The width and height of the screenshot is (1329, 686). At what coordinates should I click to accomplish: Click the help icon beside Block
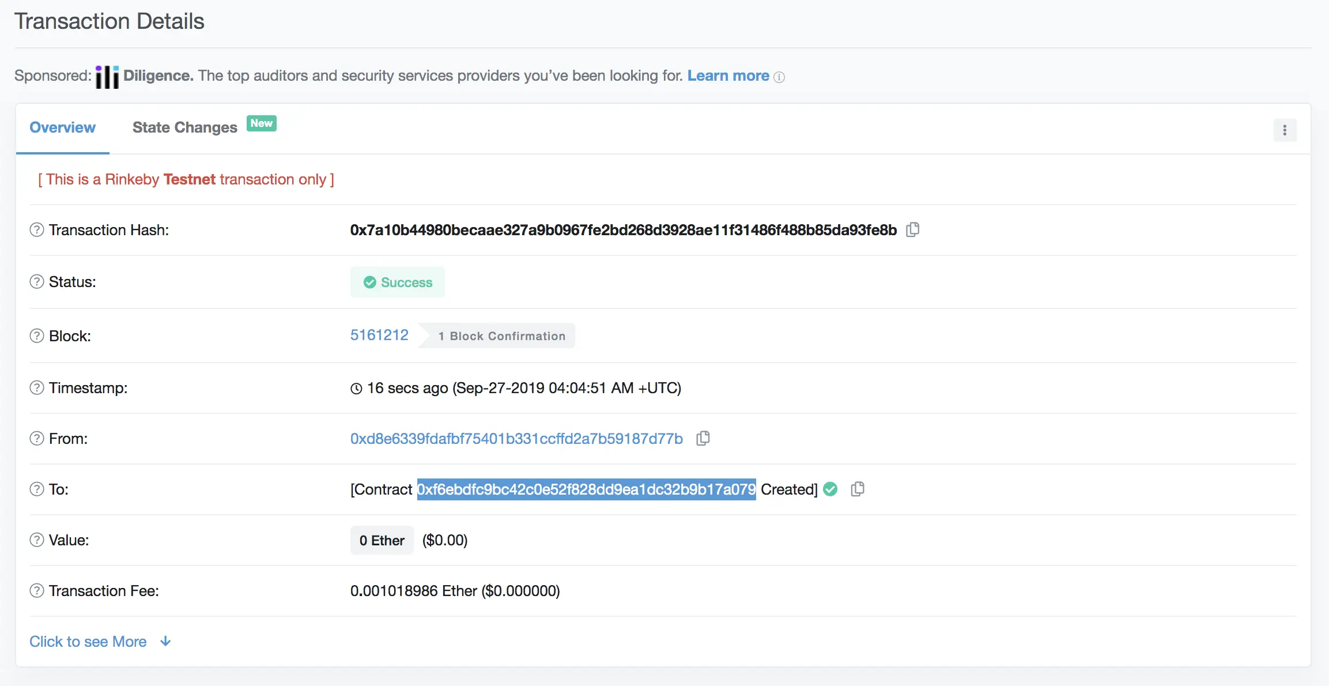click(37, 336)
